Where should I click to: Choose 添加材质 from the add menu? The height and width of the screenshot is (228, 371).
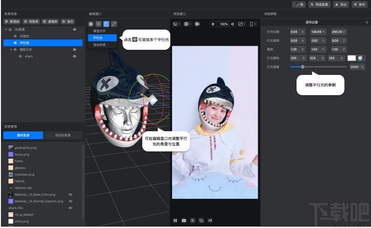click(x=102, y=45)
